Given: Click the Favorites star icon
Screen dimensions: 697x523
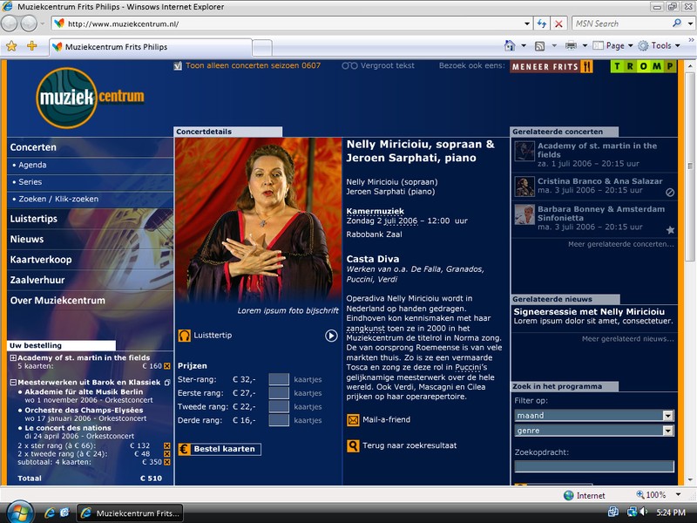Looking at the screenshot, I should point(11,45).
